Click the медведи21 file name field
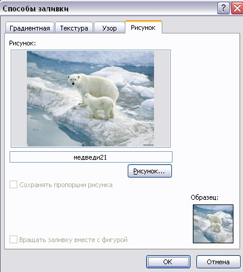Viewport: 243px width, 272px height. (91, 157)
